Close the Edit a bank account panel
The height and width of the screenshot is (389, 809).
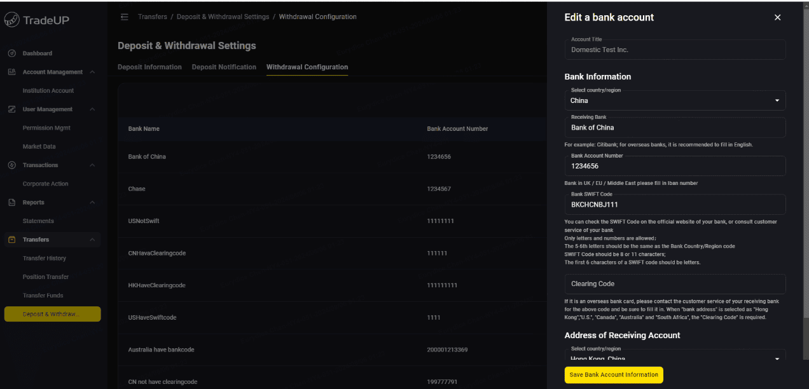777,18
